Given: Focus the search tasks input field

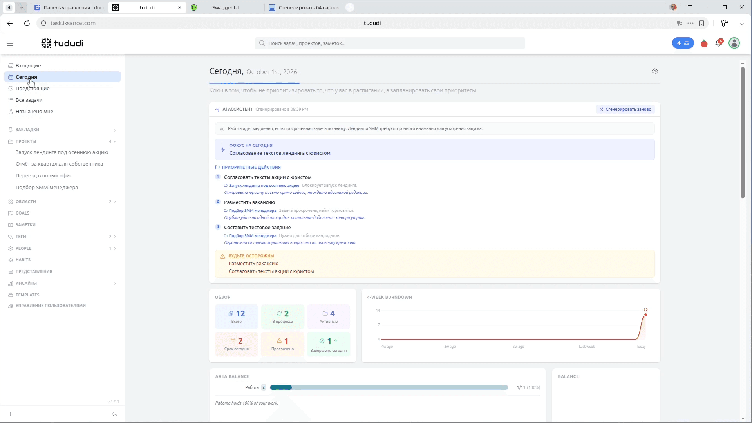Looking at the screenshot, I should pyautogui.click(x=390, y=43).
